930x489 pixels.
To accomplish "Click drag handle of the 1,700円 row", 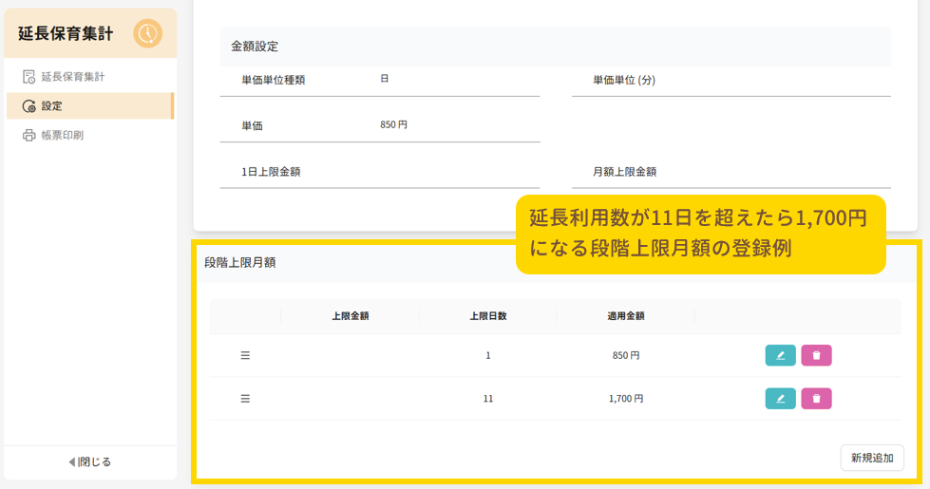I will coord(245,399).
